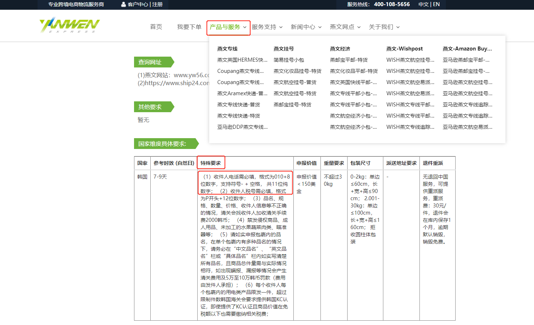Open 燕文专线快递-特货 product link

(238, 116)
